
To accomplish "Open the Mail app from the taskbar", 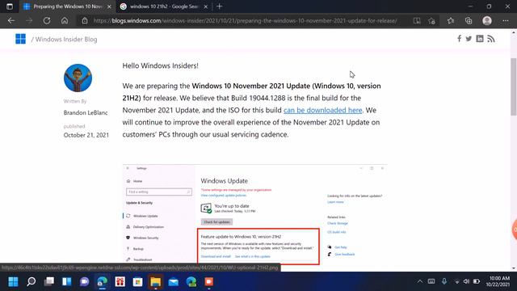I will pos(174,282).
